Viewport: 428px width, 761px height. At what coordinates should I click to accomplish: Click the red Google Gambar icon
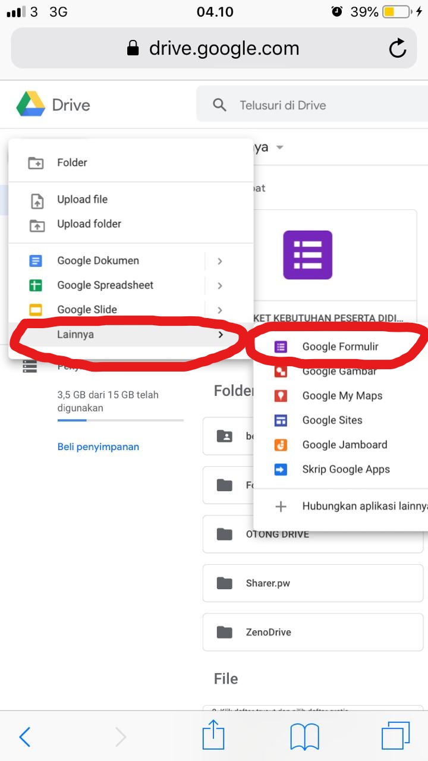[281, 372]
